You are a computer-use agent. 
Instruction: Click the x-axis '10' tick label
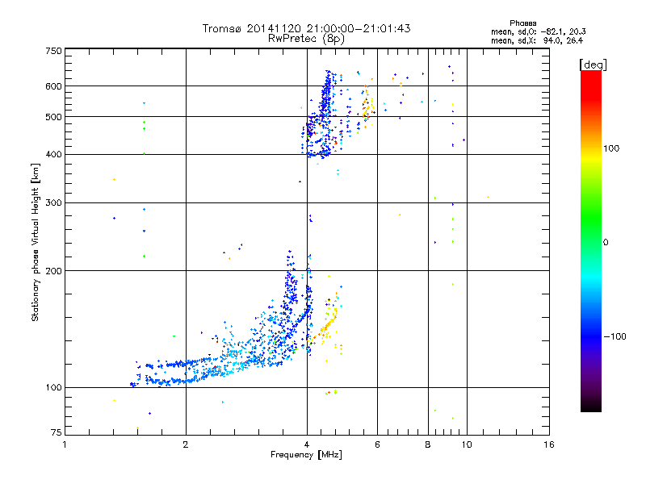tap(467, 444)
